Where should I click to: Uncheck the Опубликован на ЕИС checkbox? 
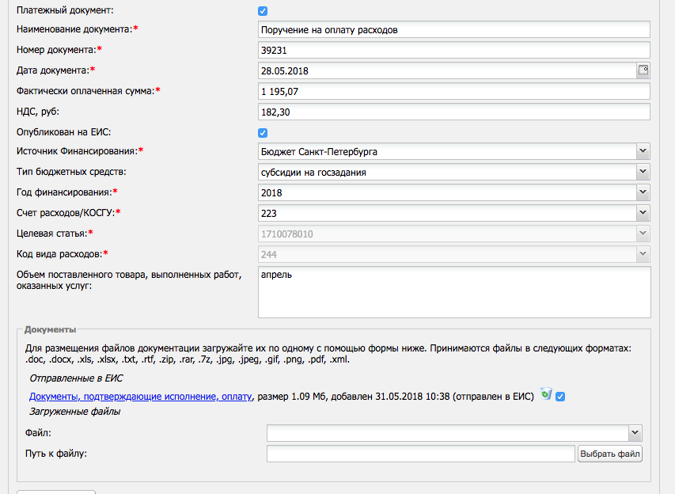click(x=263, y=133)
